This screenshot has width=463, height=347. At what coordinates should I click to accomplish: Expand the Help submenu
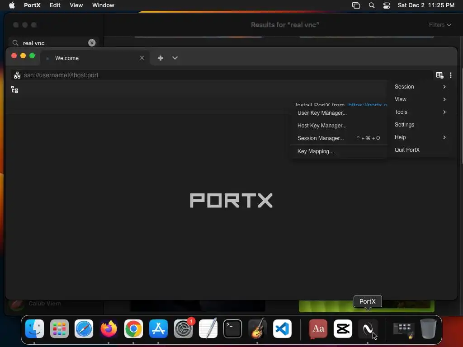(420, 137)
